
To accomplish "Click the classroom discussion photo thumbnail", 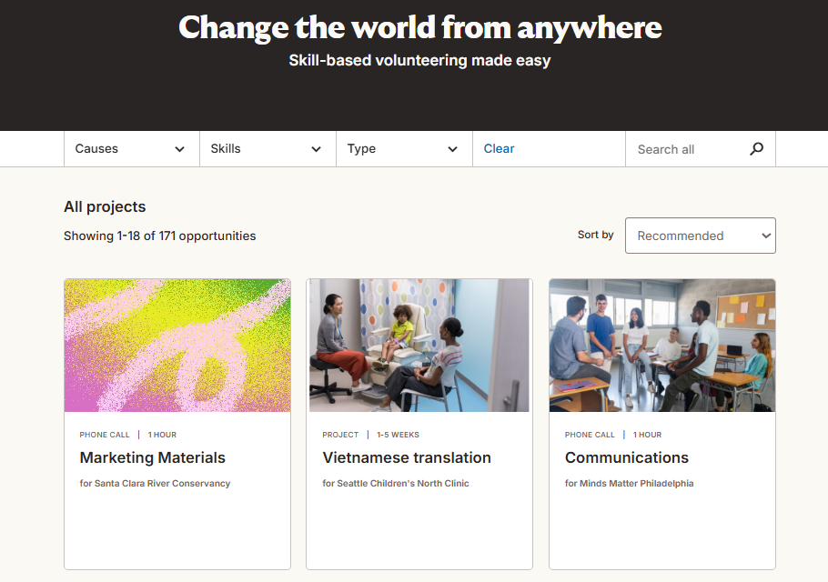I will 662,346.
